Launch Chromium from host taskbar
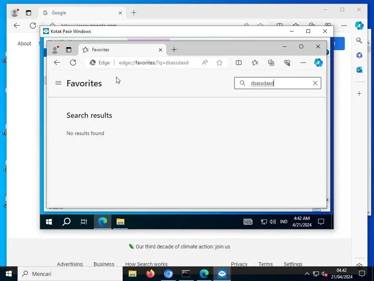 [168, 274]
